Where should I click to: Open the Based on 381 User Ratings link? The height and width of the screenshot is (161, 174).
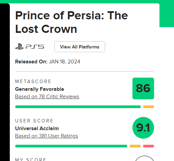coord(47,136)
